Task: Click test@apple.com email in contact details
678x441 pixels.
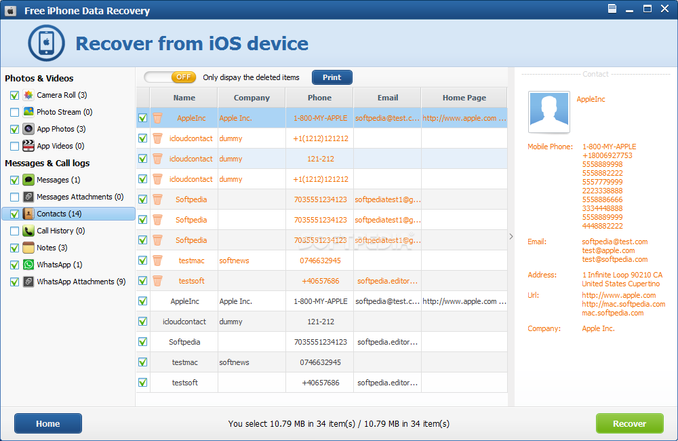Action: [x=608, y=250]
